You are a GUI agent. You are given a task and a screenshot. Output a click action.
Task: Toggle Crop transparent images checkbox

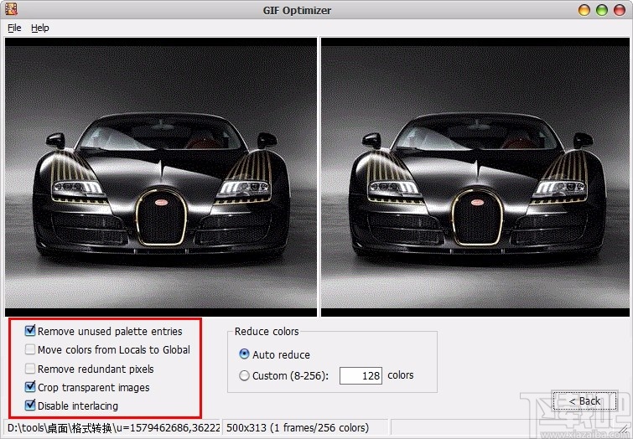coord(30,387)
